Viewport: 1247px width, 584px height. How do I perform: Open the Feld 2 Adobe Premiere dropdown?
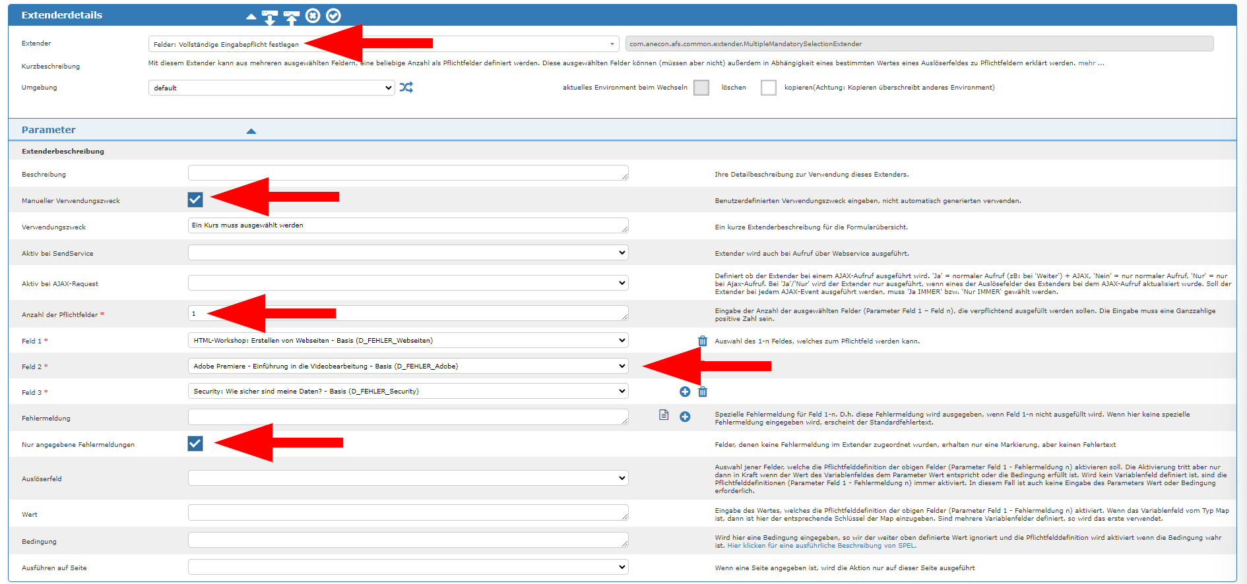[408, 366]
